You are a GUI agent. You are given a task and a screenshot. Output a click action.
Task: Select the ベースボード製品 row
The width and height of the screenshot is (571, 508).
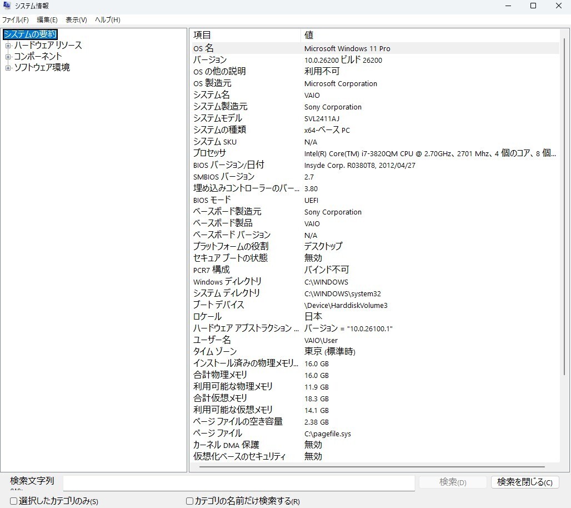(x=375, y=223)
